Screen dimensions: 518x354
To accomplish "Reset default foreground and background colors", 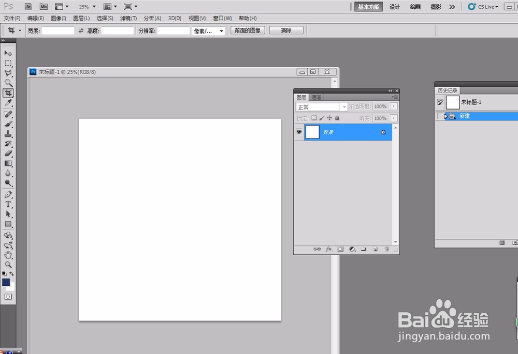I will (4, 274).
